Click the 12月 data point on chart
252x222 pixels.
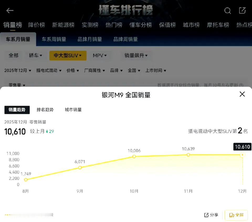click(x=242, y=155)
